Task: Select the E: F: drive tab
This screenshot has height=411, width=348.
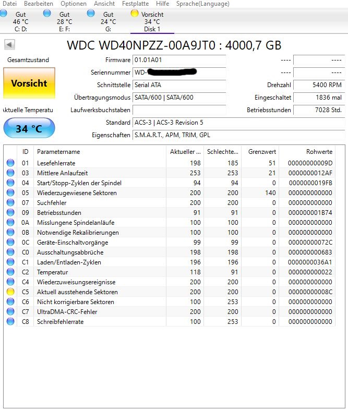Action: [x=64, y=21]
